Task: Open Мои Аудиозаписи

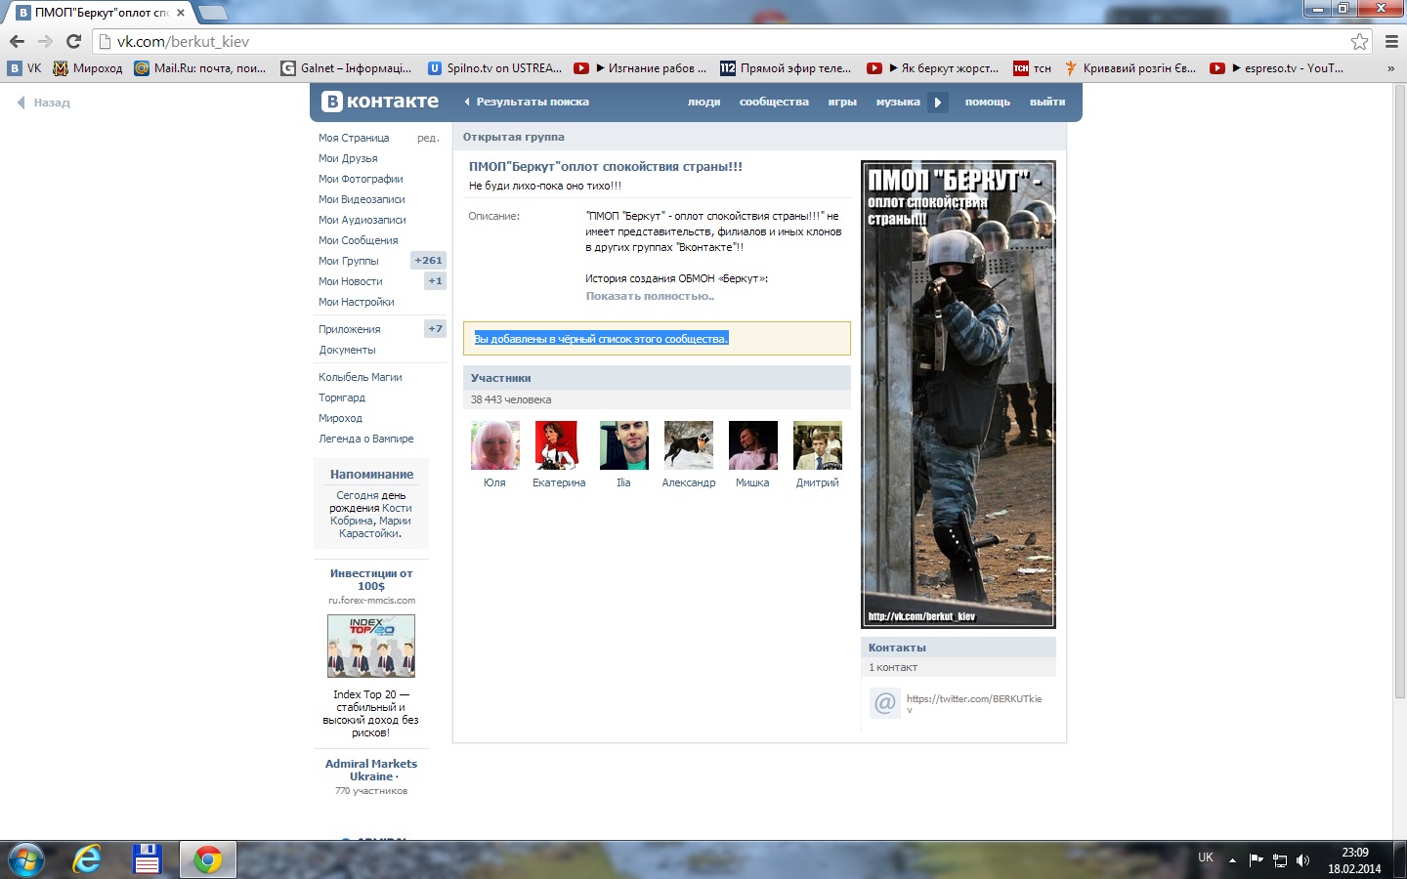Action: [x=362, y=220]
